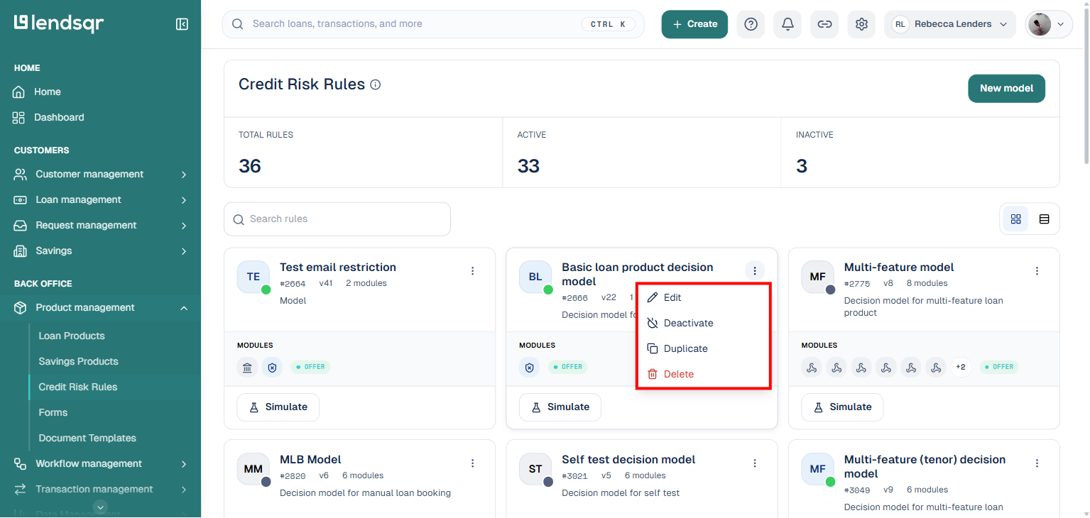
Task: Simulate the Multi-feature model
Action: pyautogui.click(x=842, y=407)
